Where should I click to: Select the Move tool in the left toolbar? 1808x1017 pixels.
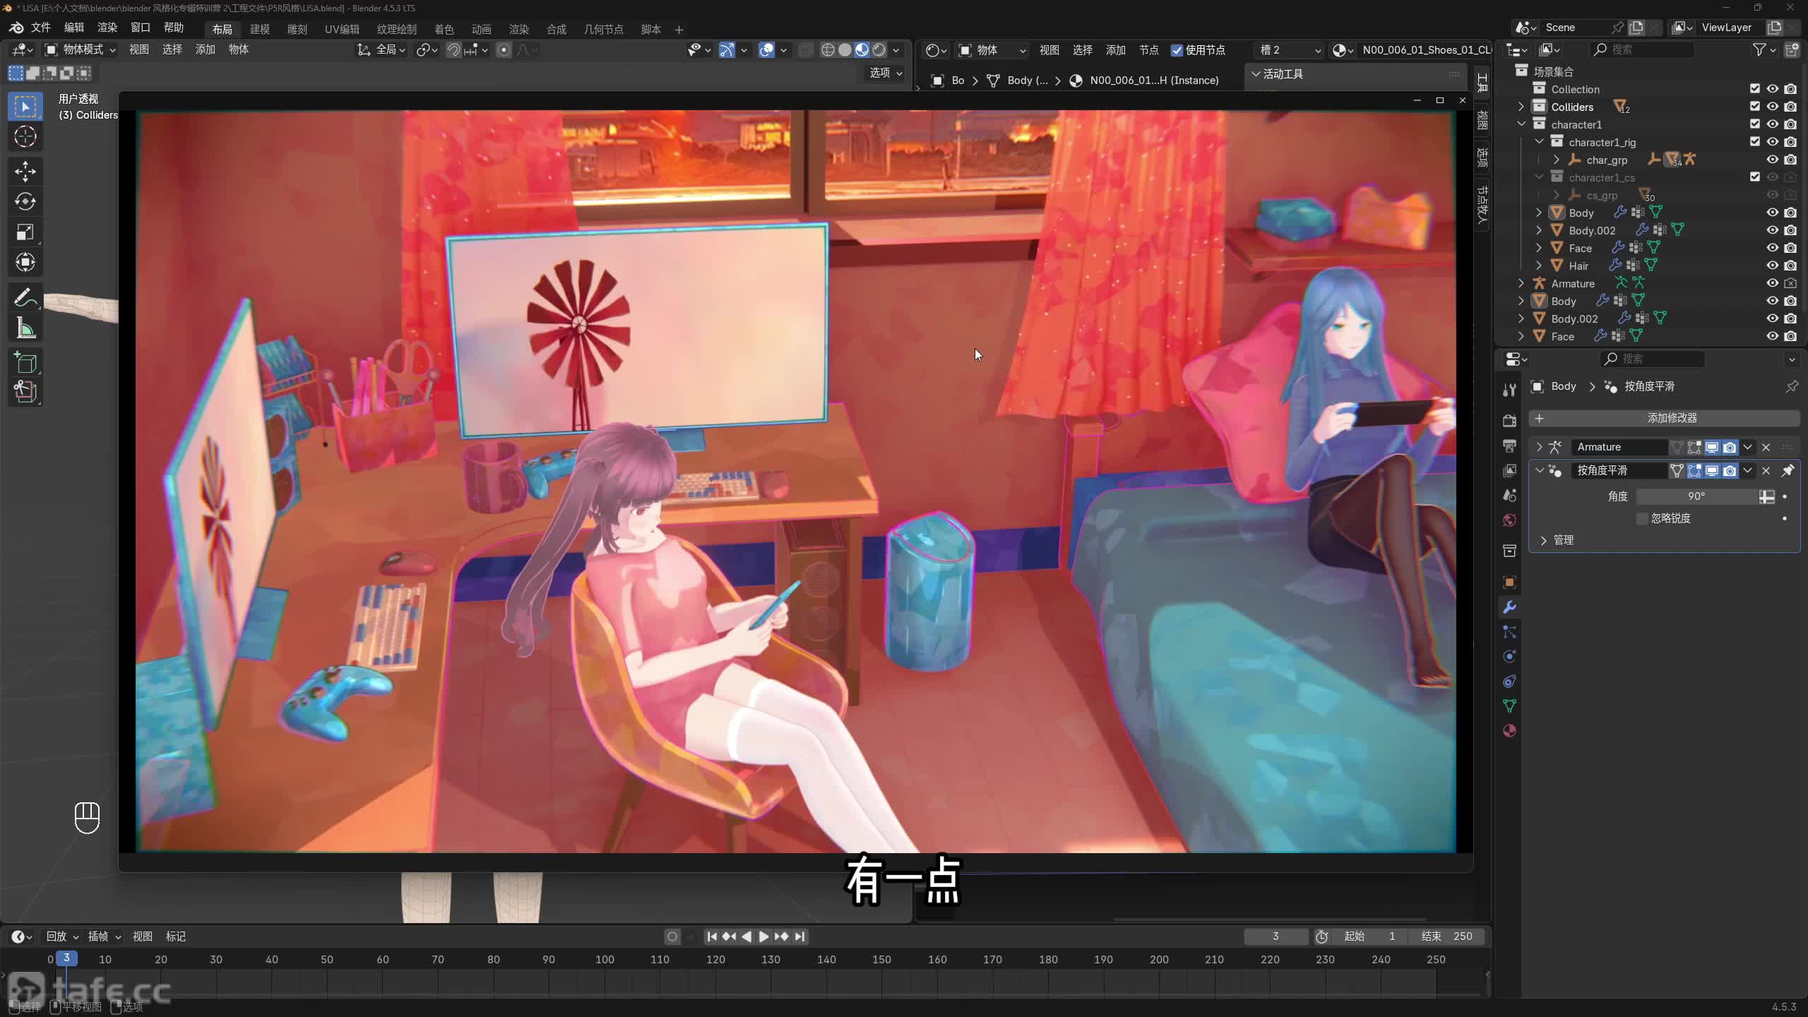click(x=25, y=171)
